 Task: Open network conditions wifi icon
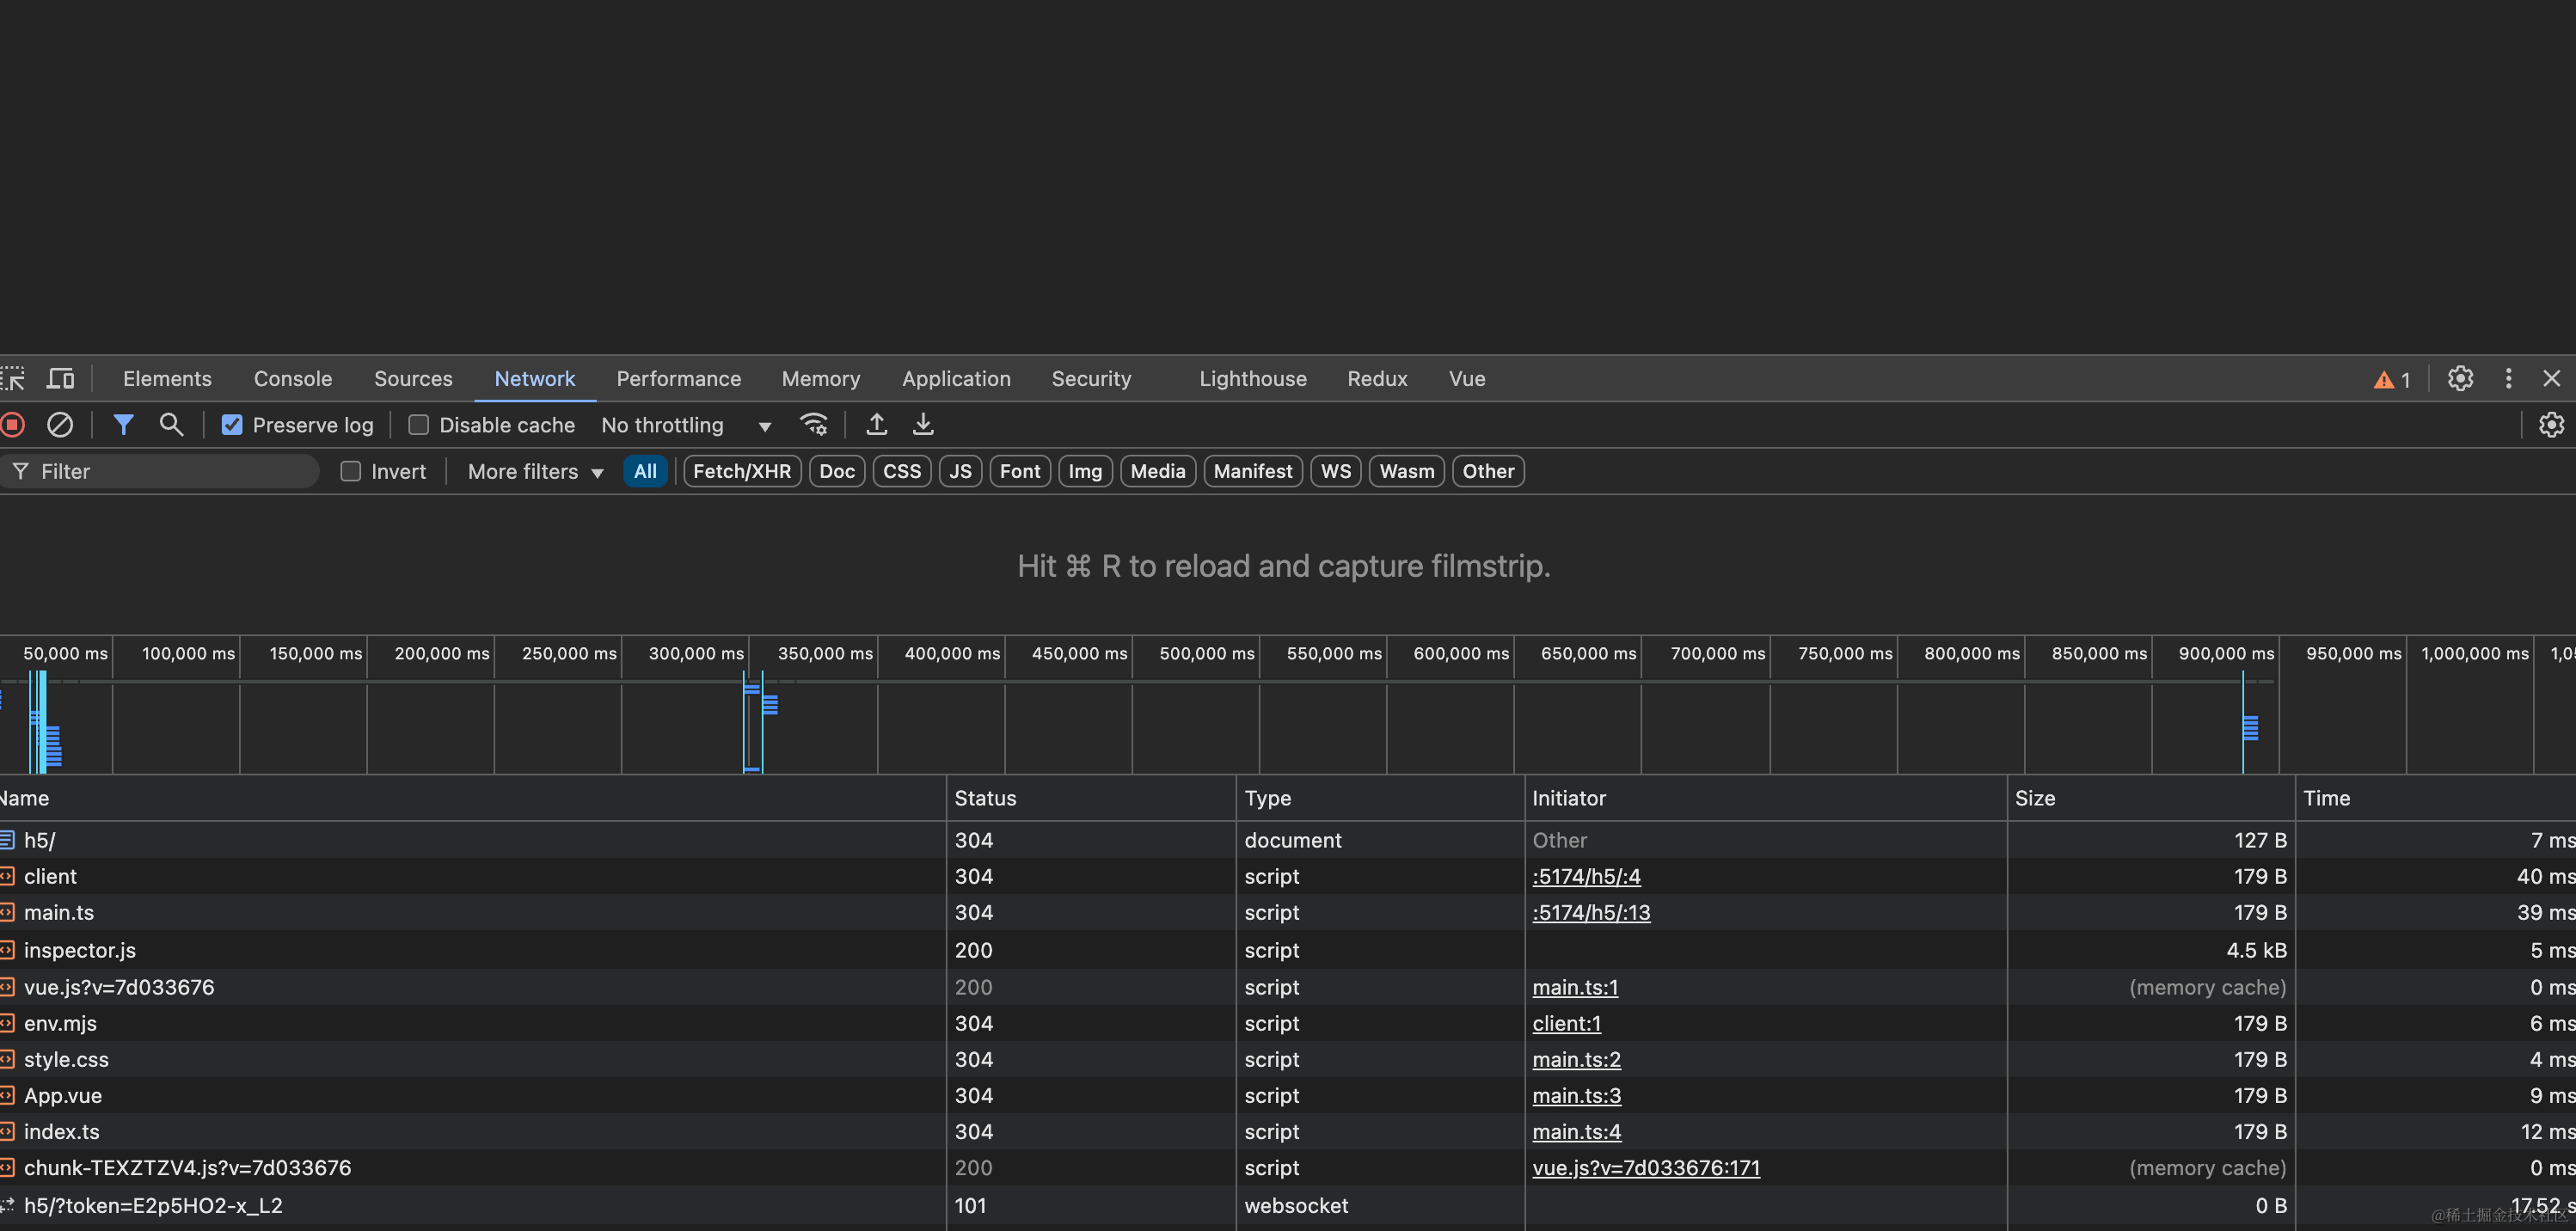[814, 425]
